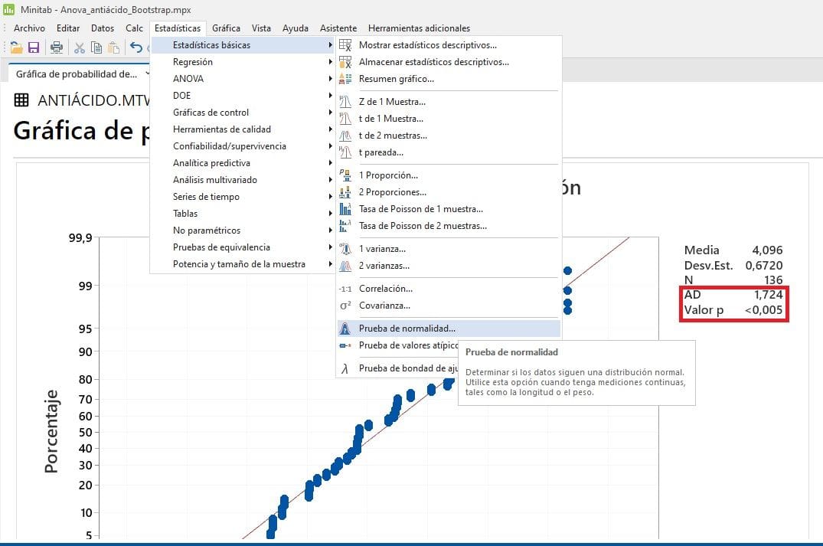Expand the Gráficas de control submenu

click(x=211, y=113)
